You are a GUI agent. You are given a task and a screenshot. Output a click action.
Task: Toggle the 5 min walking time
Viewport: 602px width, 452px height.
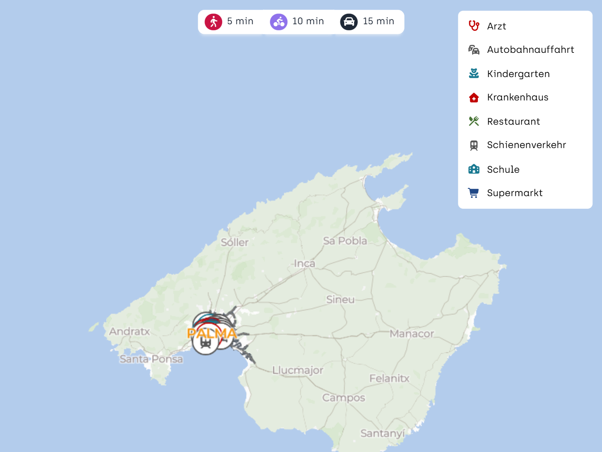point(240,21)
